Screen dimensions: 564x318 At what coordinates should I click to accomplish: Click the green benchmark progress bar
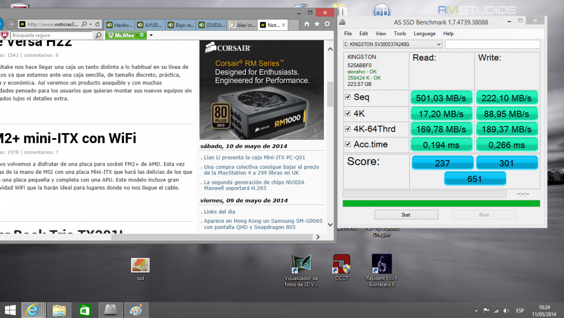click(x=441, y=204)
